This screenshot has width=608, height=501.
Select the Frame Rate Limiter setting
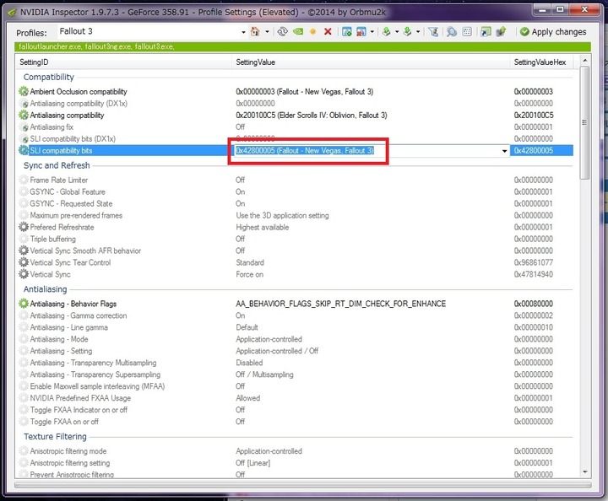point(295,180)
